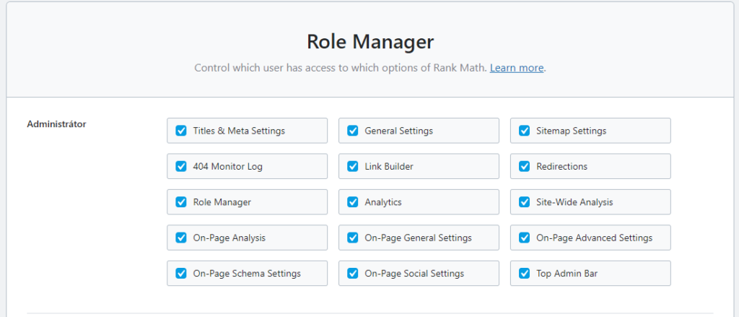Open the Learn more link
The width and height of the screenshot is (739, 317).
tap(517, 68)
